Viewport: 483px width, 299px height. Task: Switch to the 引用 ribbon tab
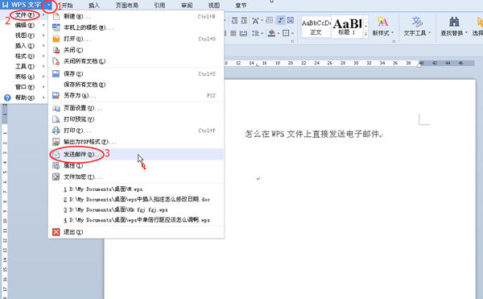159,6
